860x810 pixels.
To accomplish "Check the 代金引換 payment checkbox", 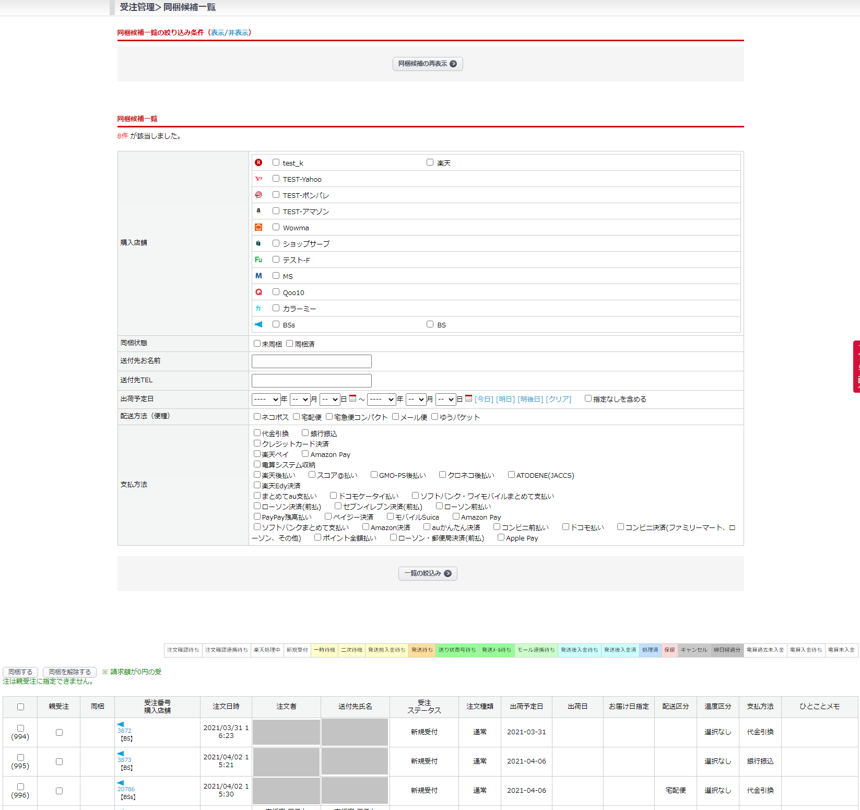I will click(257, 433).
